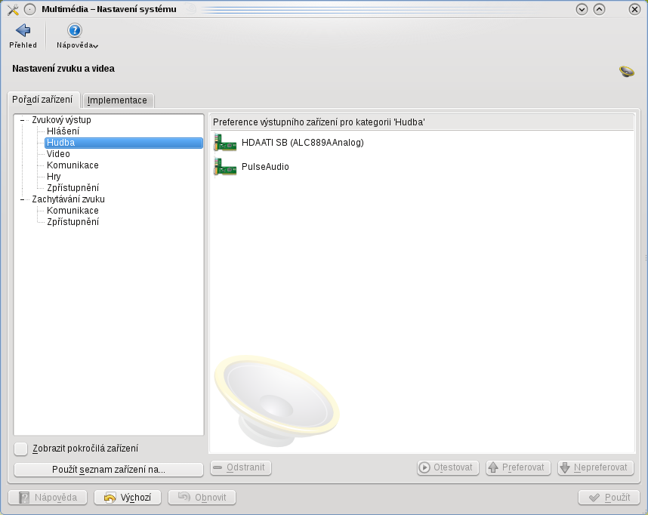Select Zpřístupnění under Zachytávání zvuku
648x515 pixels.
point(73,221)
